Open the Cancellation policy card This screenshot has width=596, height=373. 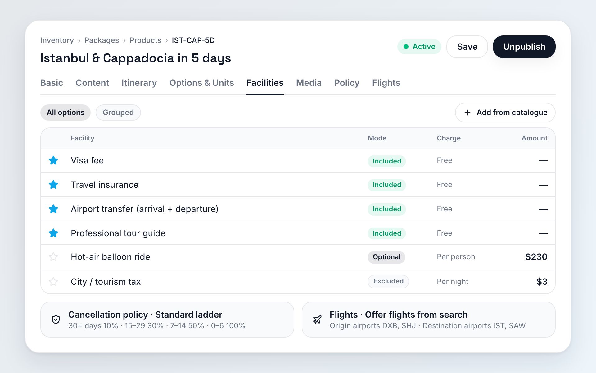167,320
